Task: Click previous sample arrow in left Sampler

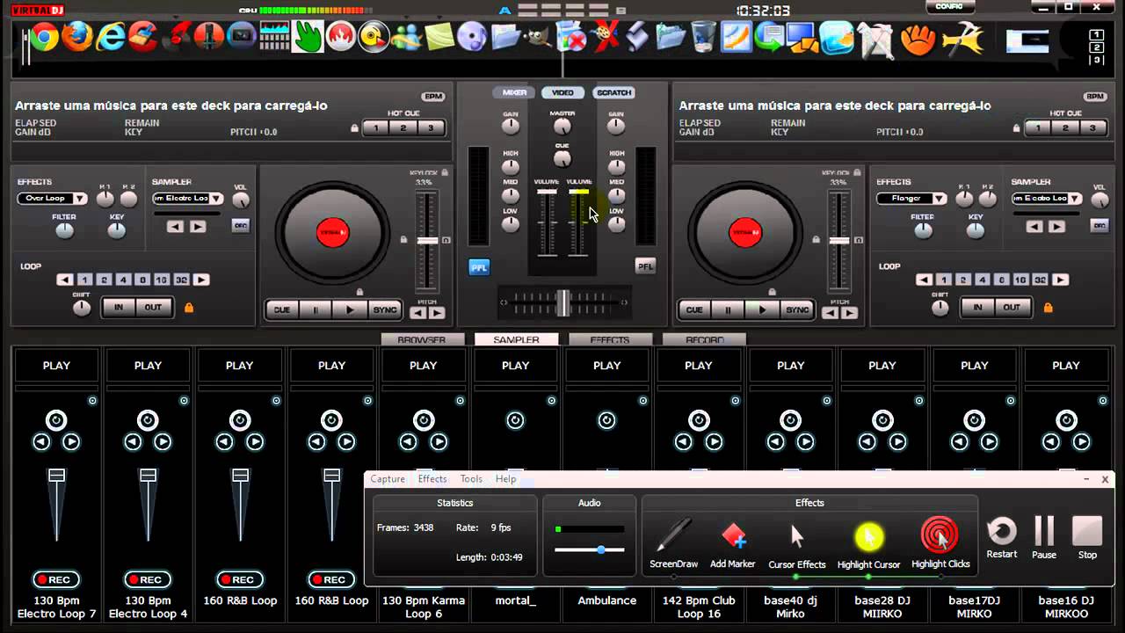Action: (176, 227)
